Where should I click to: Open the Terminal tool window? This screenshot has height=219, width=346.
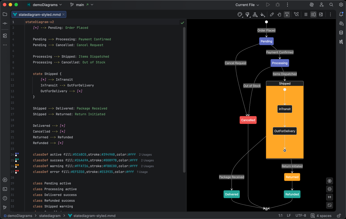pos(5,189)
